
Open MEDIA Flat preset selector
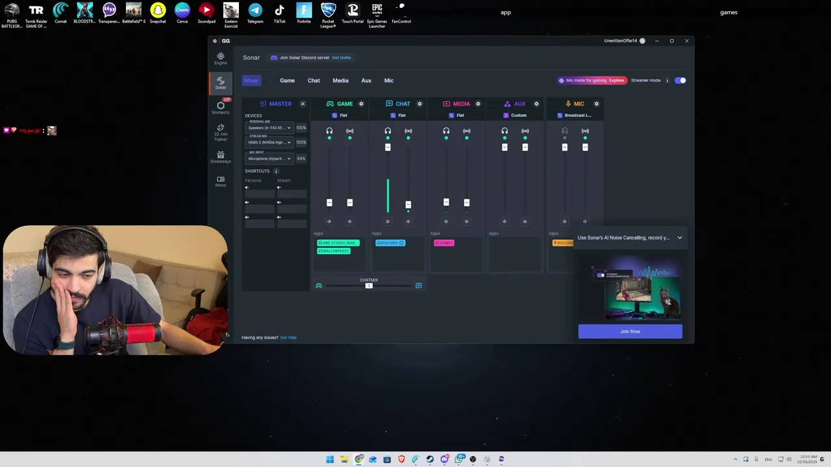456,115
